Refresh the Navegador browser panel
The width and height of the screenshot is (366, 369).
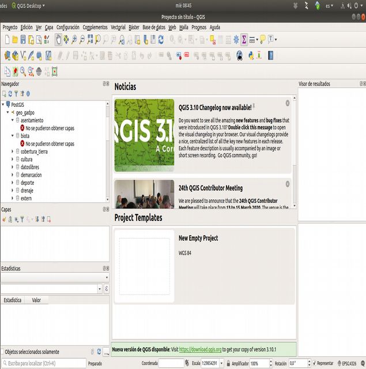(x=10, y=94)
